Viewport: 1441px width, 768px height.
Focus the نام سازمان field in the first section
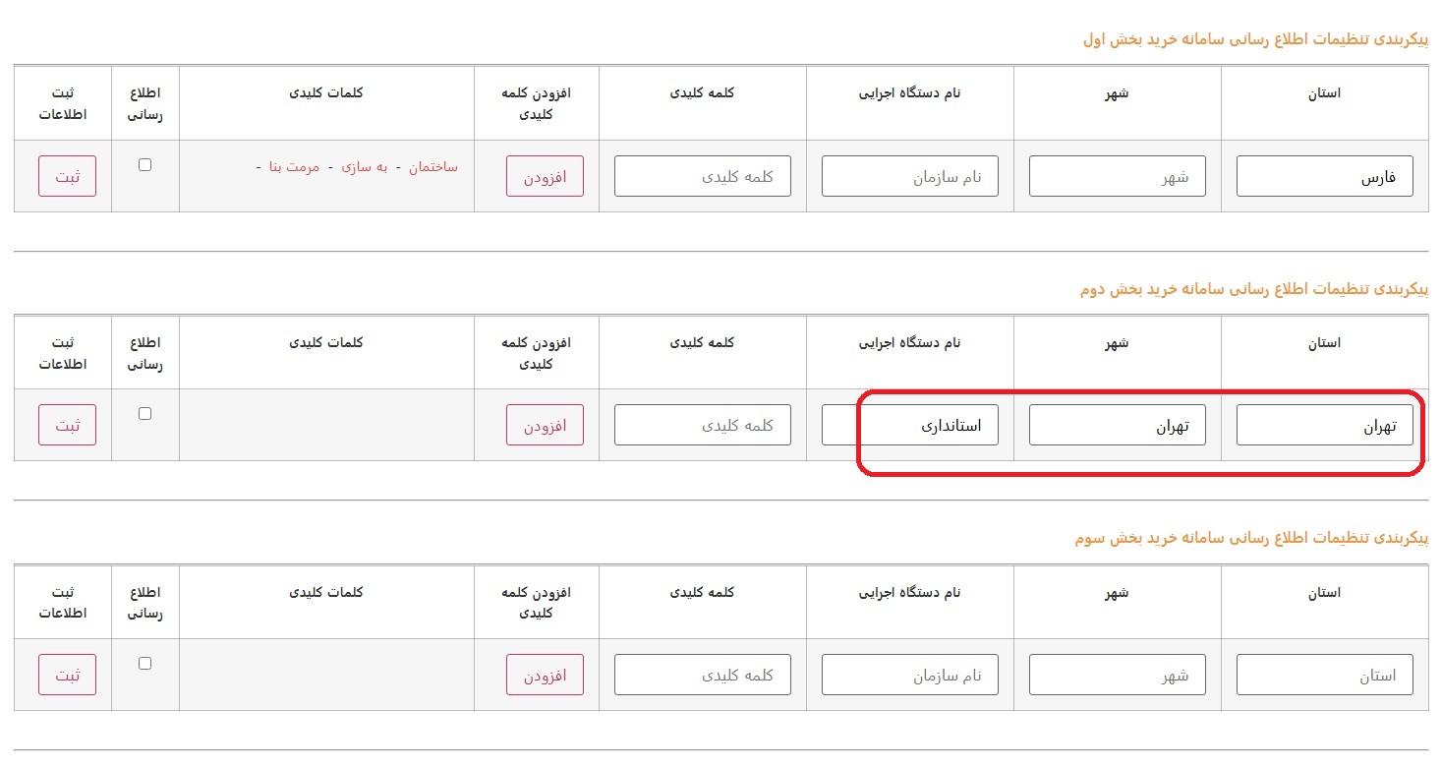[909, 177]
